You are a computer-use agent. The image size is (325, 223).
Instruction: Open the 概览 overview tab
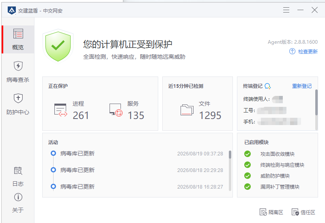pos(18,40)
